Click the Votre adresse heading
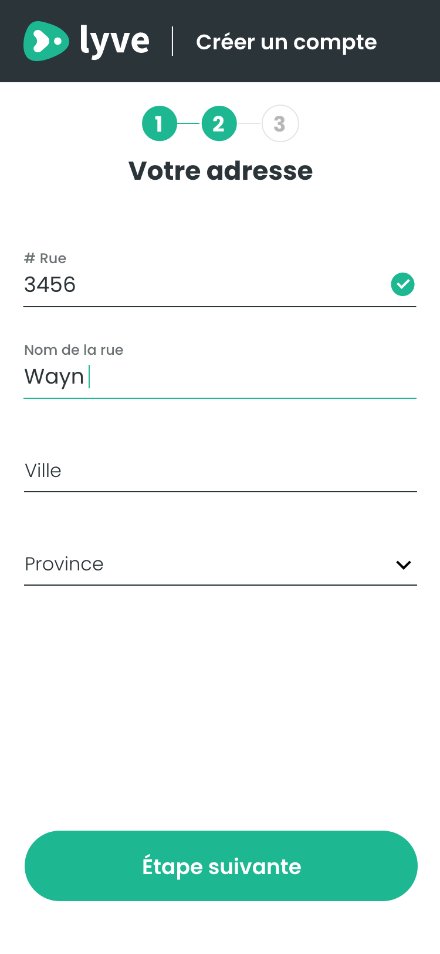The image size is (440, 954). tap(221, 171)
